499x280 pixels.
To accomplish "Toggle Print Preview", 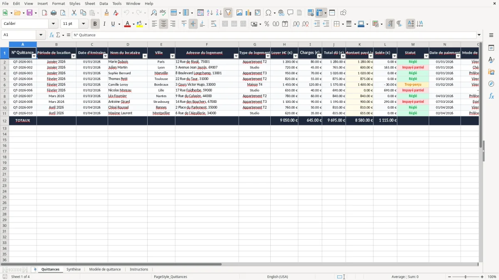I will pos(63,13).
